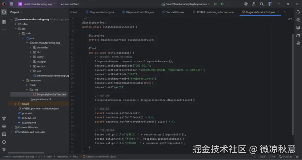This screenshot has width=302, height=160.
Task: Open the main hamburger menu
Action: tap(12, 4)
